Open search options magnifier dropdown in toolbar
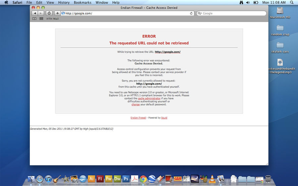This screenshot has height=186, width=298. 200,13
